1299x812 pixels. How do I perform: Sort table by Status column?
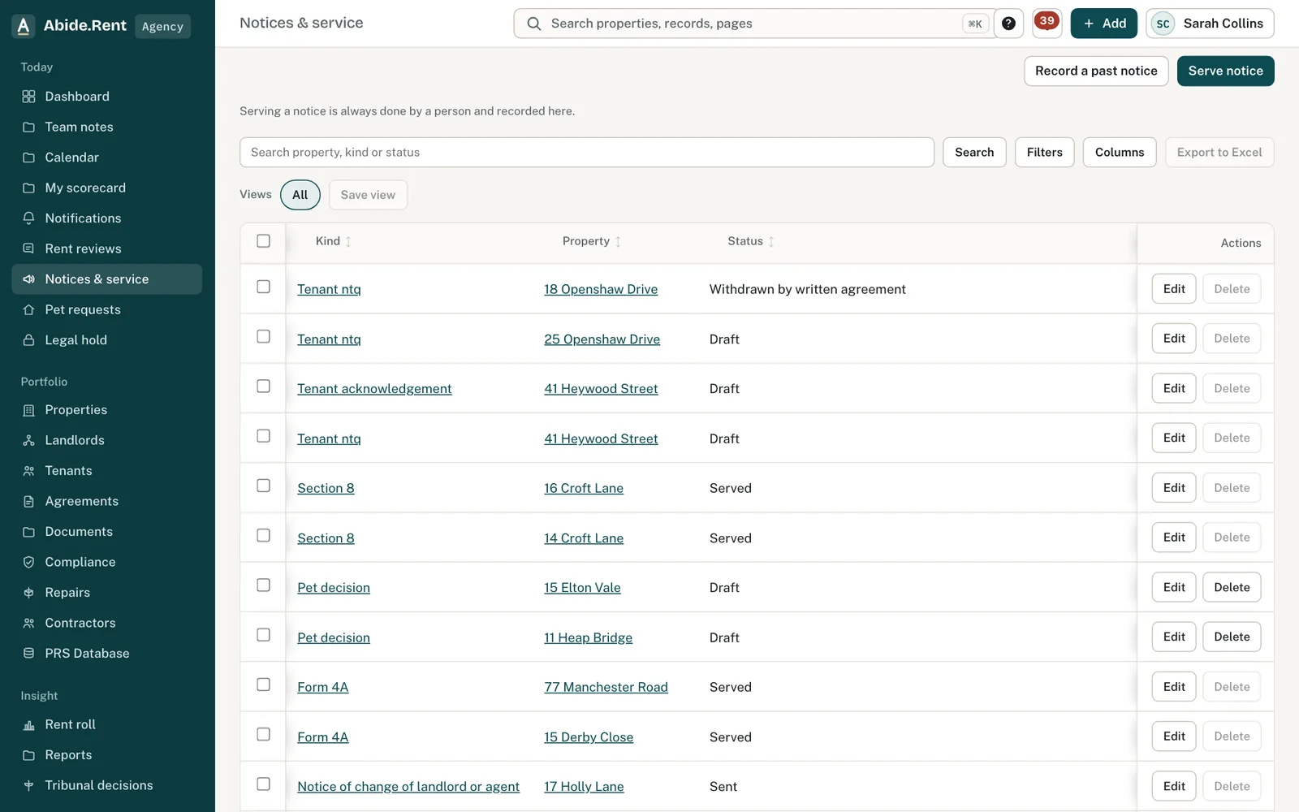(751, 241)
